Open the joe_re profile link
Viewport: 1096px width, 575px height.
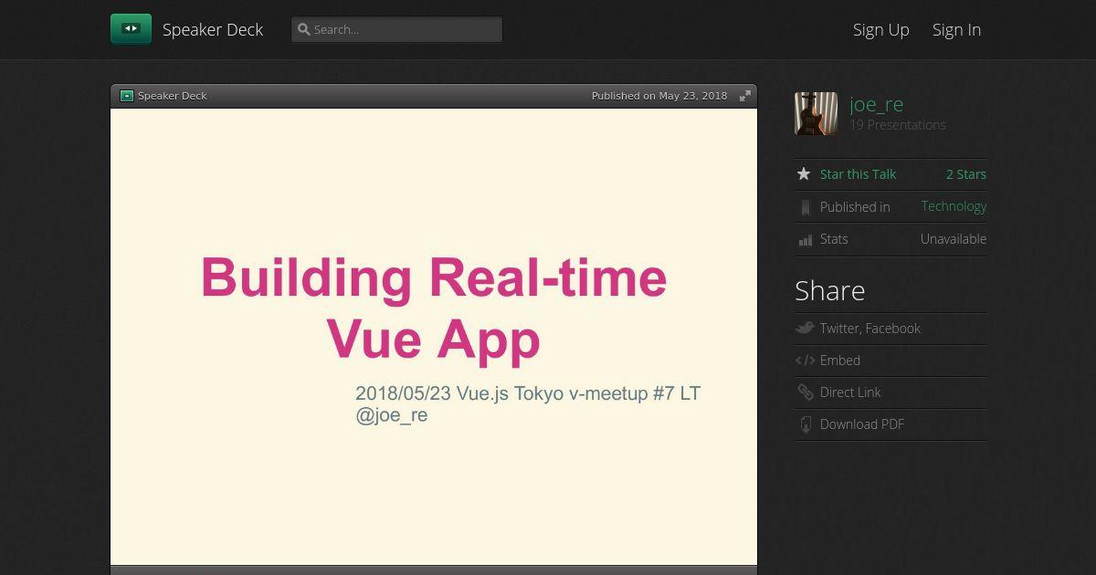click(x=876, y=104)
